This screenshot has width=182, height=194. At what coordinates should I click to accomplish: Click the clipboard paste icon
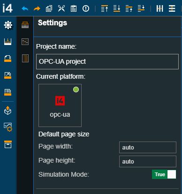pos(74,8)
